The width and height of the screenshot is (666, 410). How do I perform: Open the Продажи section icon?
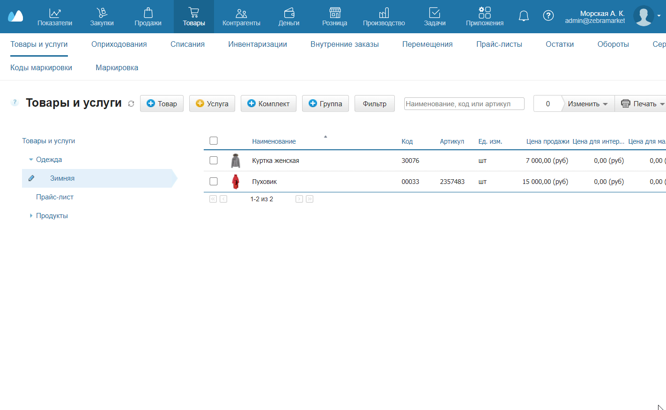148,13
